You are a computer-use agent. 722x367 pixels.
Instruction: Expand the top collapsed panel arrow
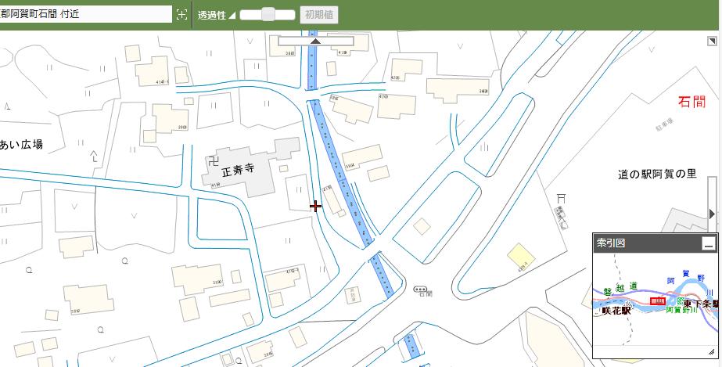click(x=315, y=41)
